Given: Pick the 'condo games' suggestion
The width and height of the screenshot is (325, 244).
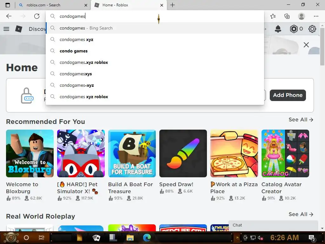Looking at the screenshot, I should (155, 51).
